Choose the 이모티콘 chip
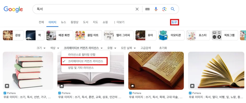This screenshot has height=103, width=246. coord(171,35)
